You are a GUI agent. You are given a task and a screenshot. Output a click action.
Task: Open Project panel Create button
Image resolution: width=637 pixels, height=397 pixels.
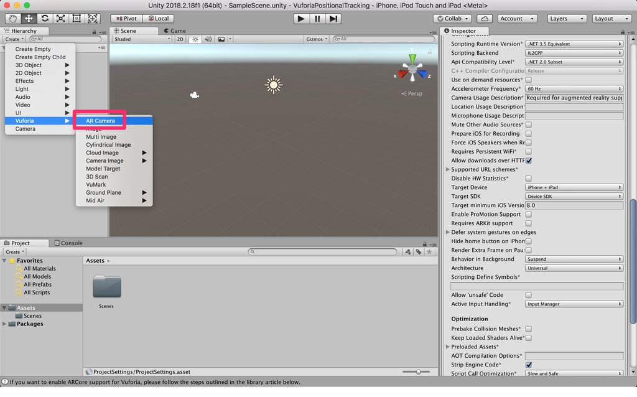pyautogui.click(x=15, y=252)
